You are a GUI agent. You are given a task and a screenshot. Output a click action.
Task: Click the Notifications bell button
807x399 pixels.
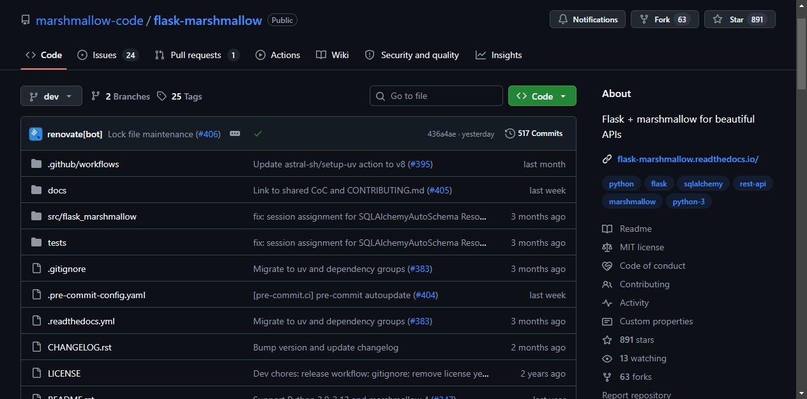587,19
